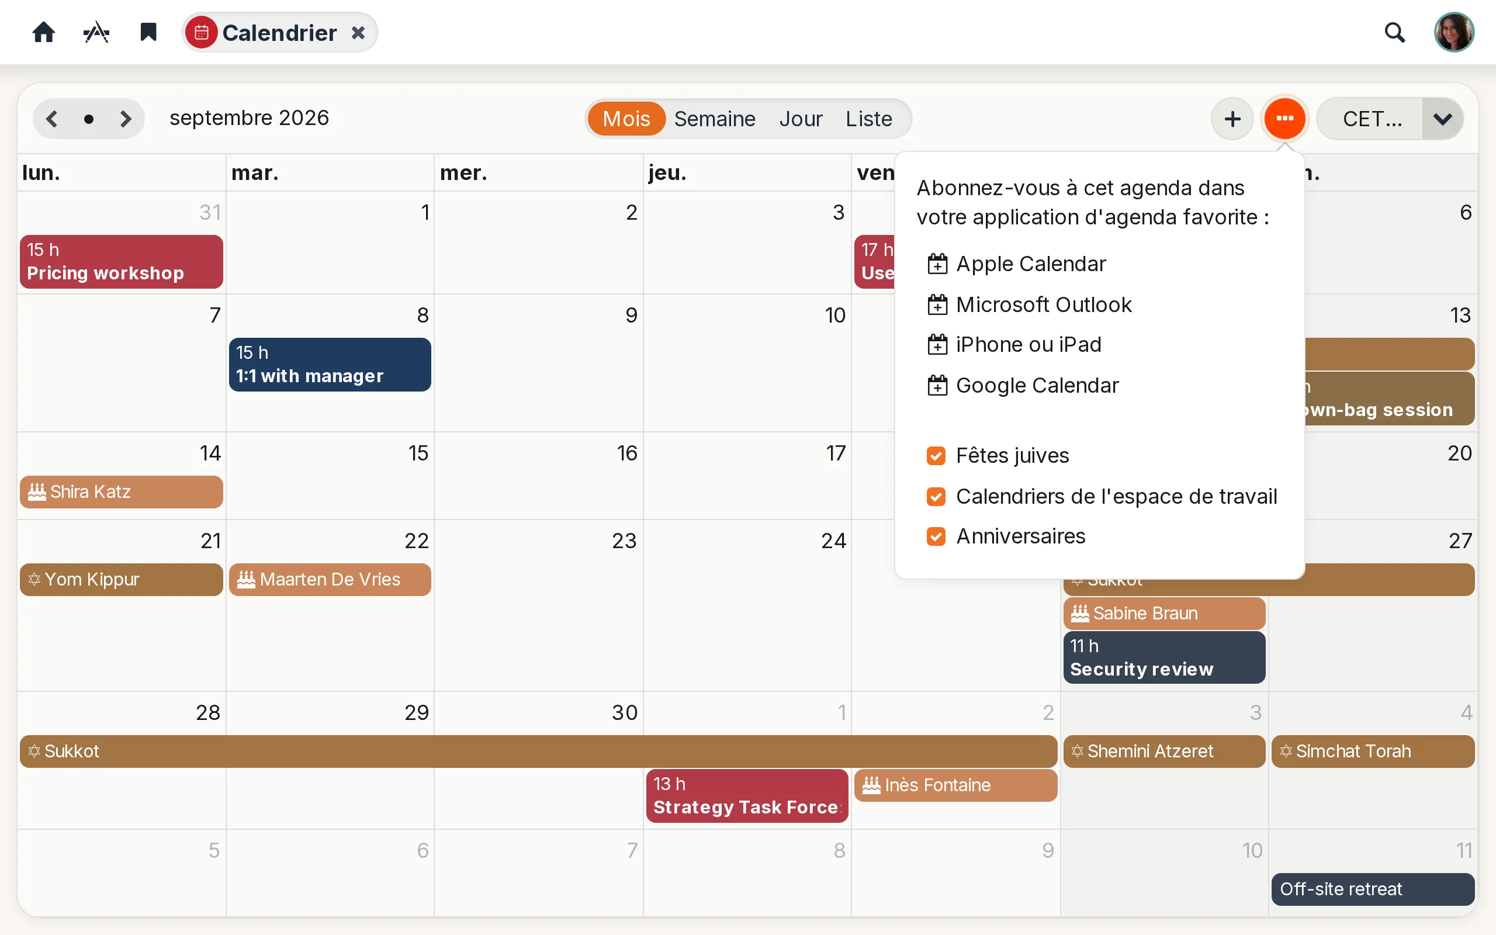This screenshot has width=1496, height=935.
Task: Click the cake icon on Maarten De Vries
Action: (246, 580)
